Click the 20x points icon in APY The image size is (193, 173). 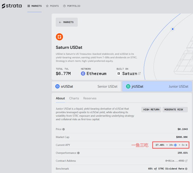(175, 145)
